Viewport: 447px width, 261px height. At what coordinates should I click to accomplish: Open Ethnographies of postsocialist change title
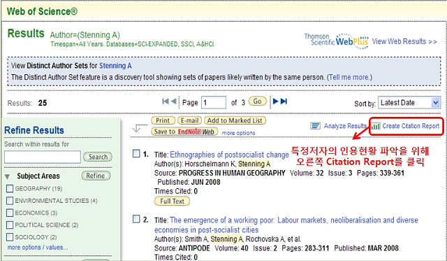pyautogui.click(x=230, y=155)
